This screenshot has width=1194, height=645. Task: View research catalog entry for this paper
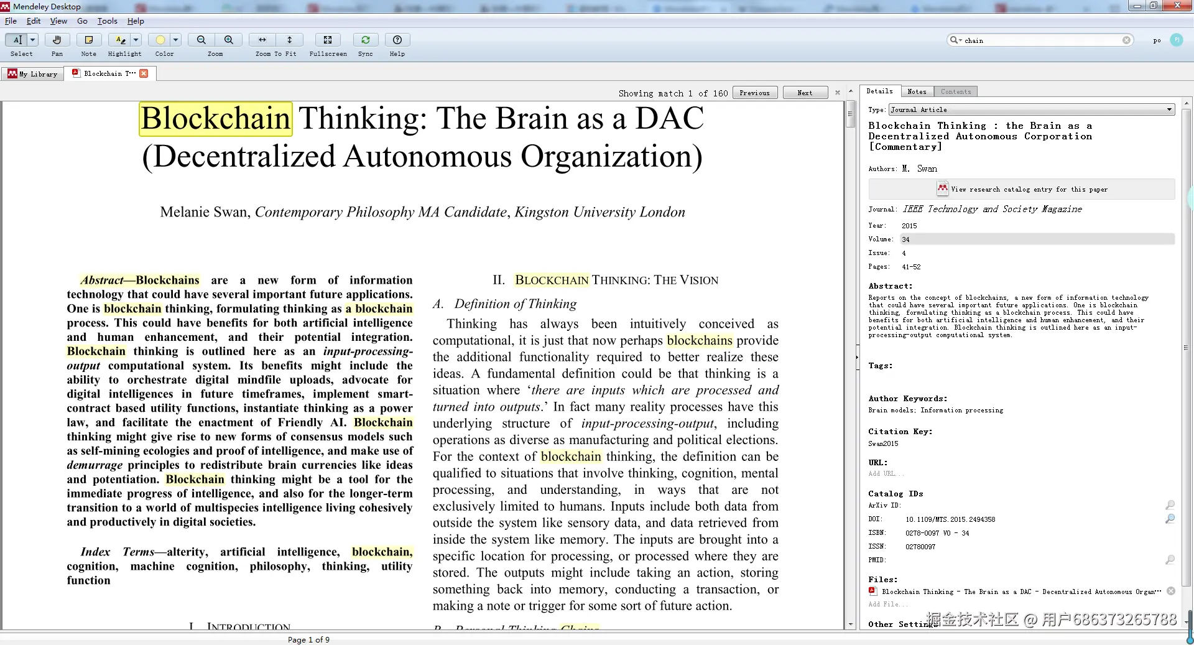(x=1022, y=189)
